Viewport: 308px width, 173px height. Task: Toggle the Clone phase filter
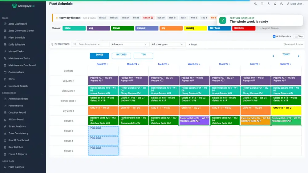point(74,28)
